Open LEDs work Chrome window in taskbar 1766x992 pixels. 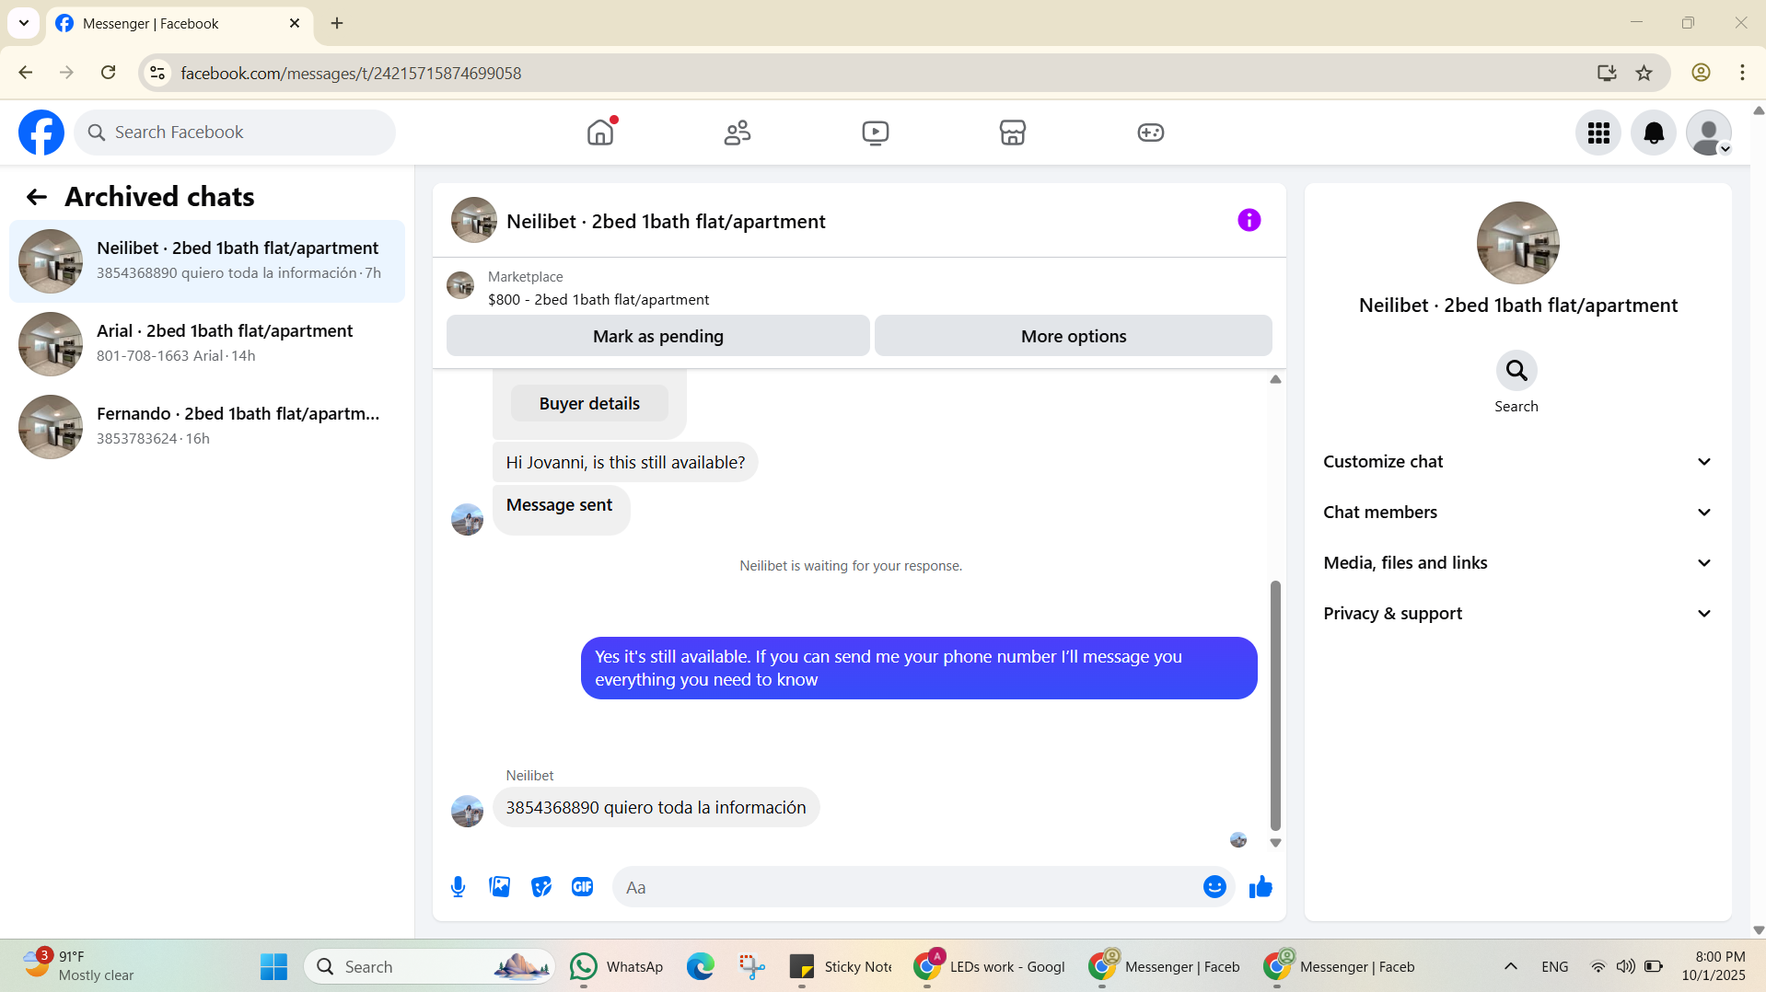[x=990, y=966]
